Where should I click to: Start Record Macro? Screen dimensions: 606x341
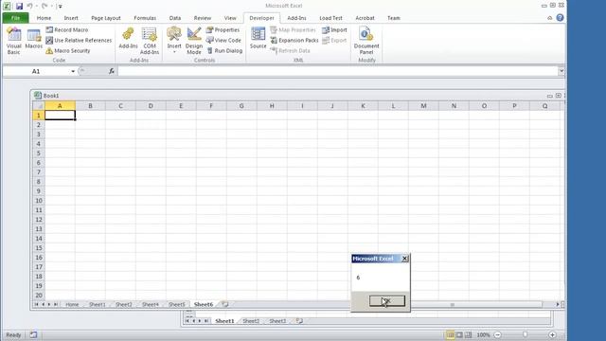coord(67,29)
